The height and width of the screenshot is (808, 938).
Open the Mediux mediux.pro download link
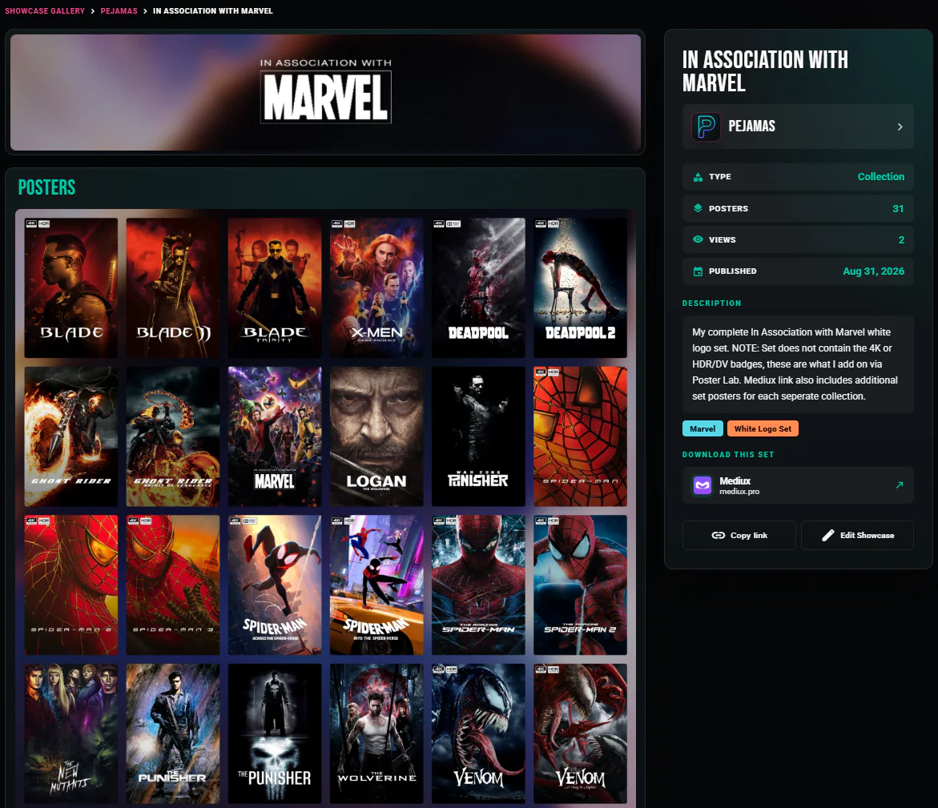798,485
